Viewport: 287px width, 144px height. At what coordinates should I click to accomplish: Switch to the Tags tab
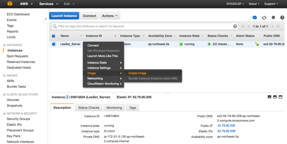(133, 108)
